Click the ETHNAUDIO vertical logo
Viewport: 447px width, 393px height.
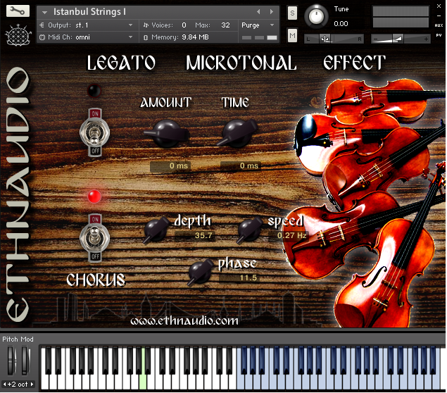coord(18,194)
